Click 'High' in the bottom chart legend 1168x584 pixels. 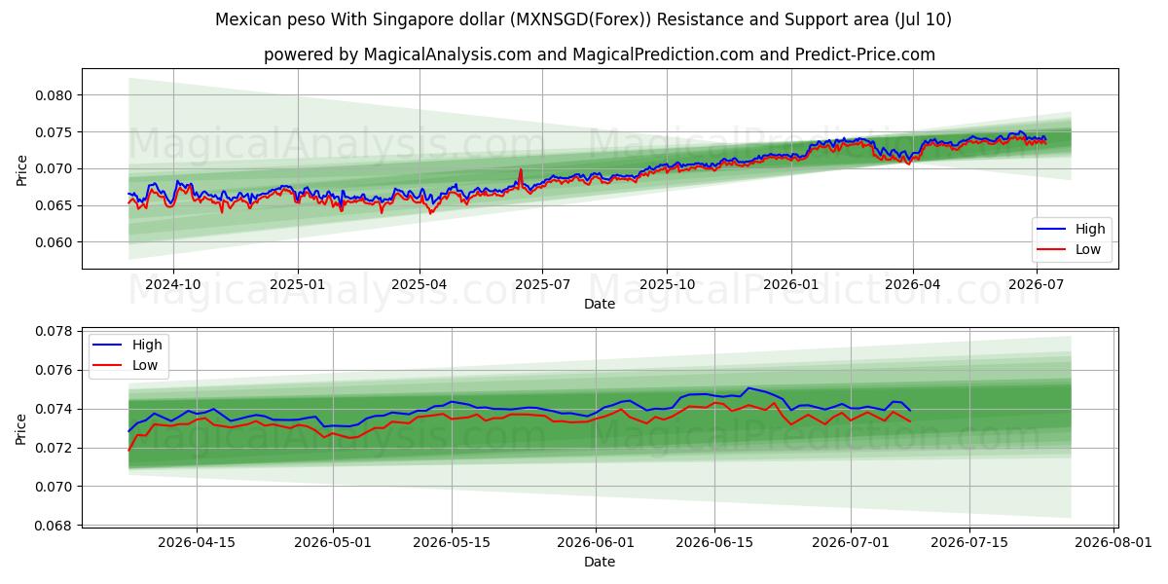point(147,345)
